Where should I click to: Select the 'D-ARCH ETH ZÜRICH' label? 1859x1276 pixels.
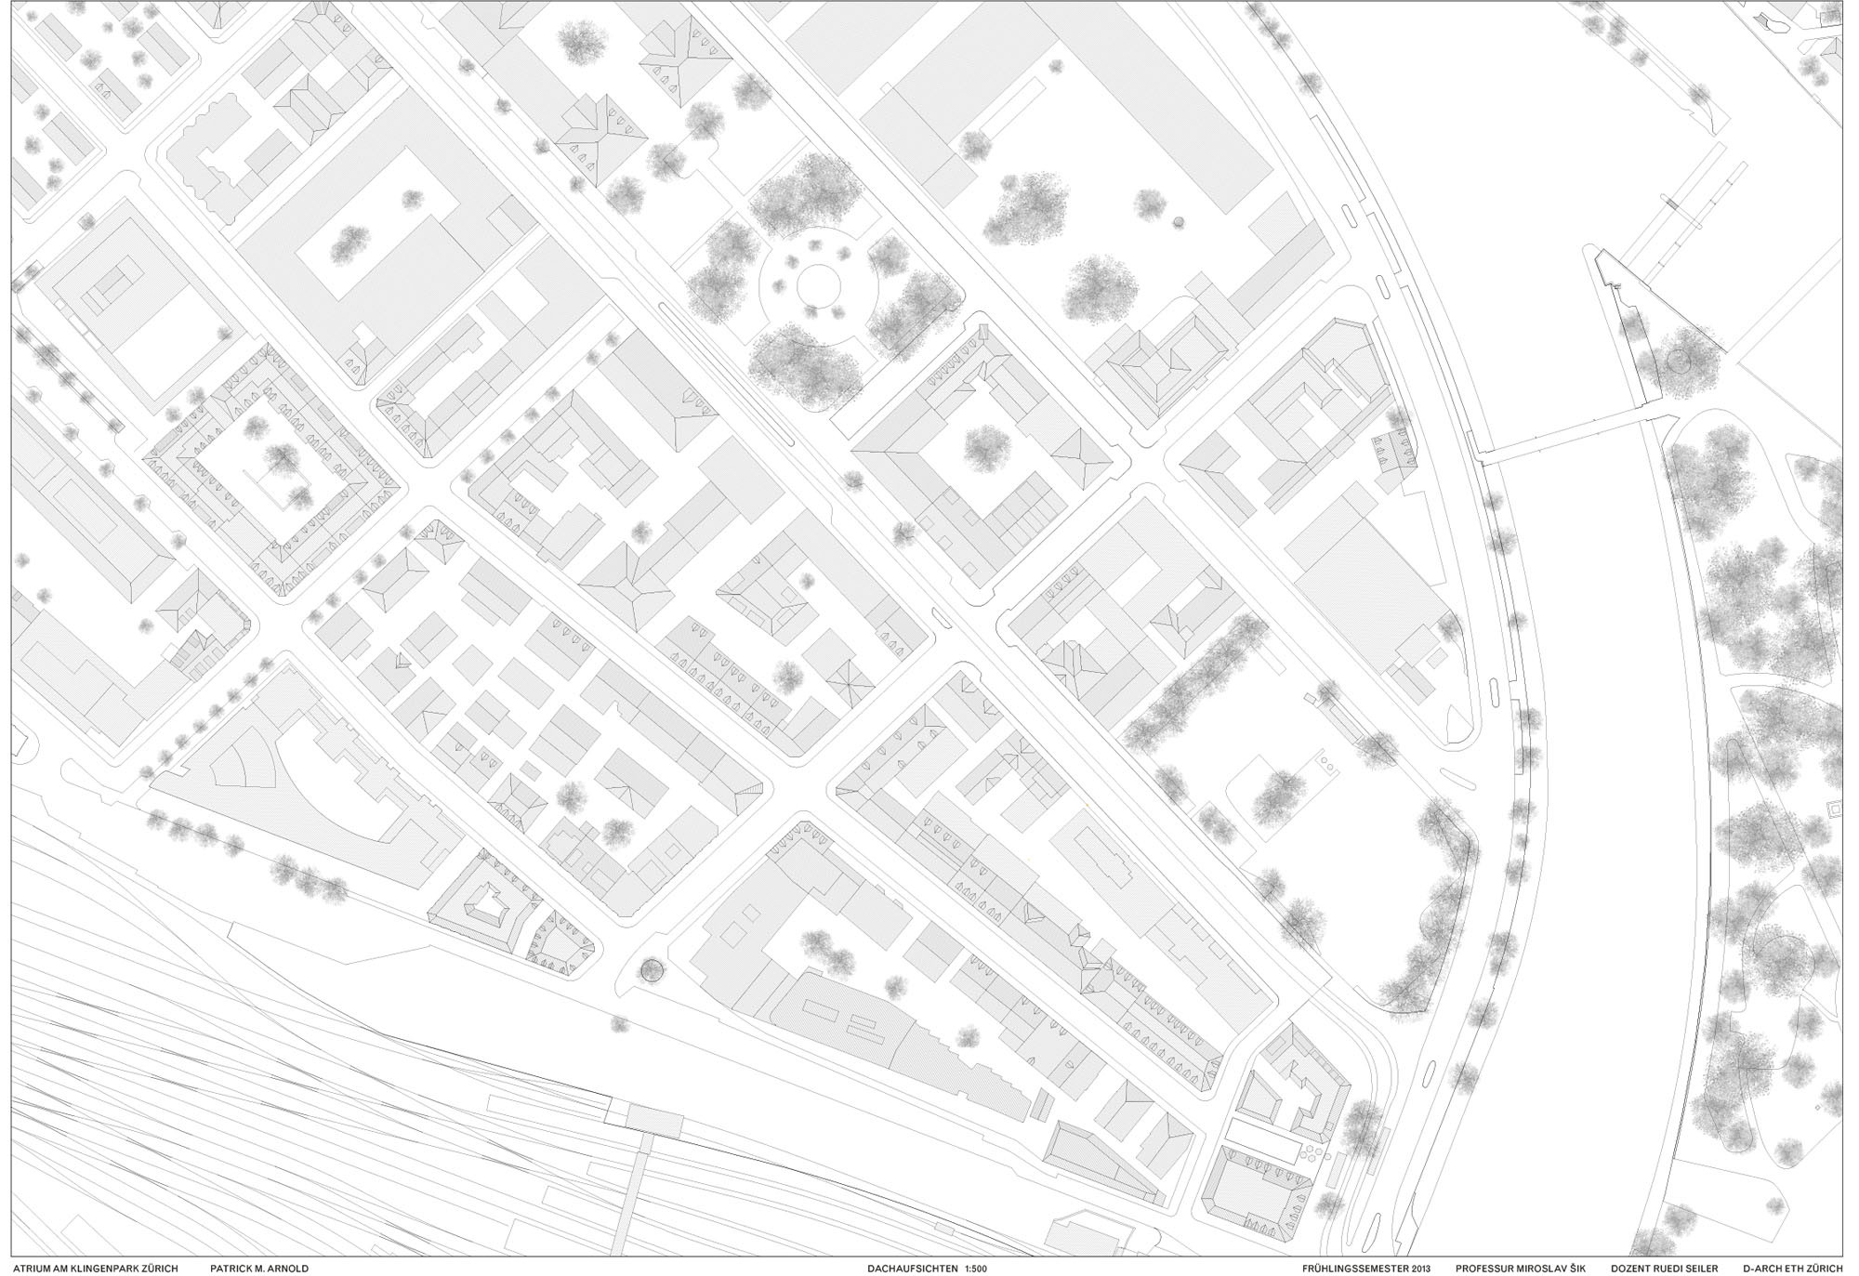[1793, 1268]
